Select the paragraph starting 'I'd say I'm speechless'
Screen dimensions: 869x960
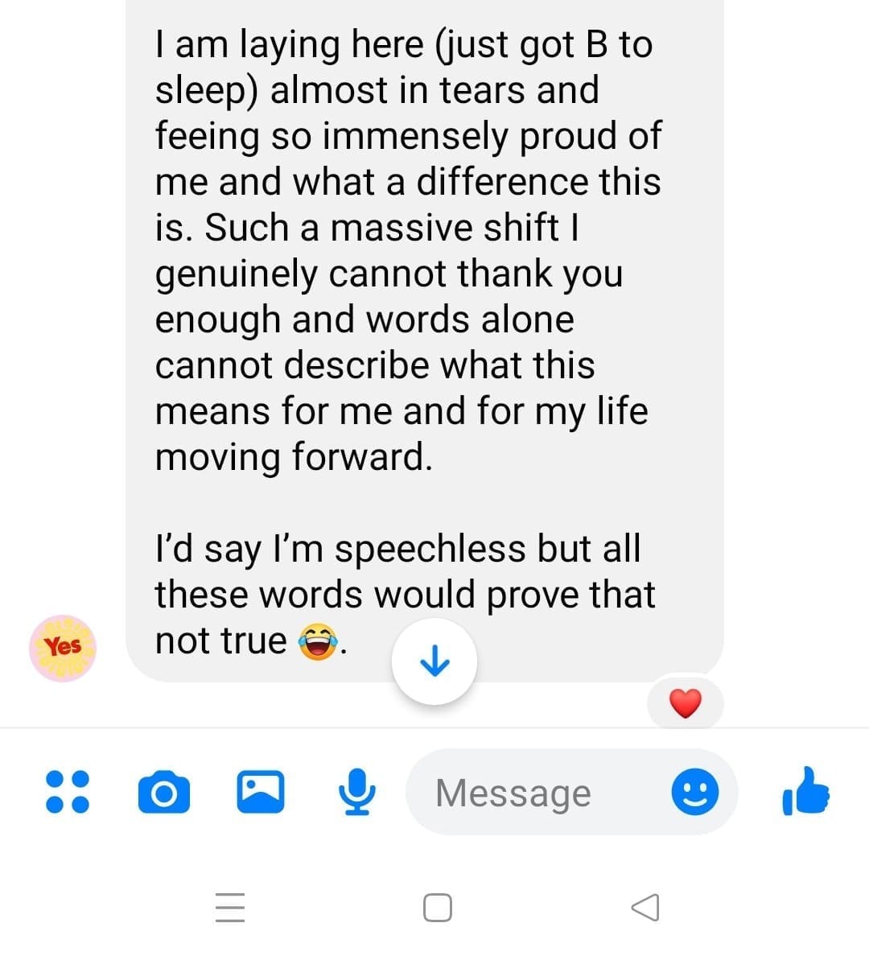click(x=405, y=594)
